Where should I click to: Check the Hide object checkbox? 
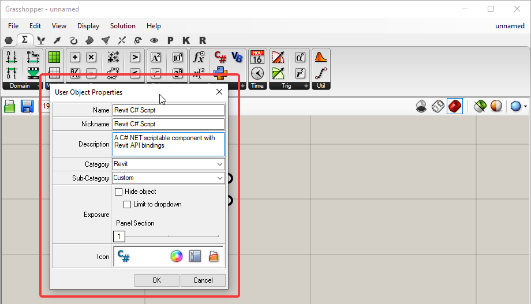coord(119,192)
